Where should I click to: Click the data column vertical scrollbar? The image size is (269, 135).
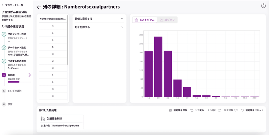[x=68, y=40]
